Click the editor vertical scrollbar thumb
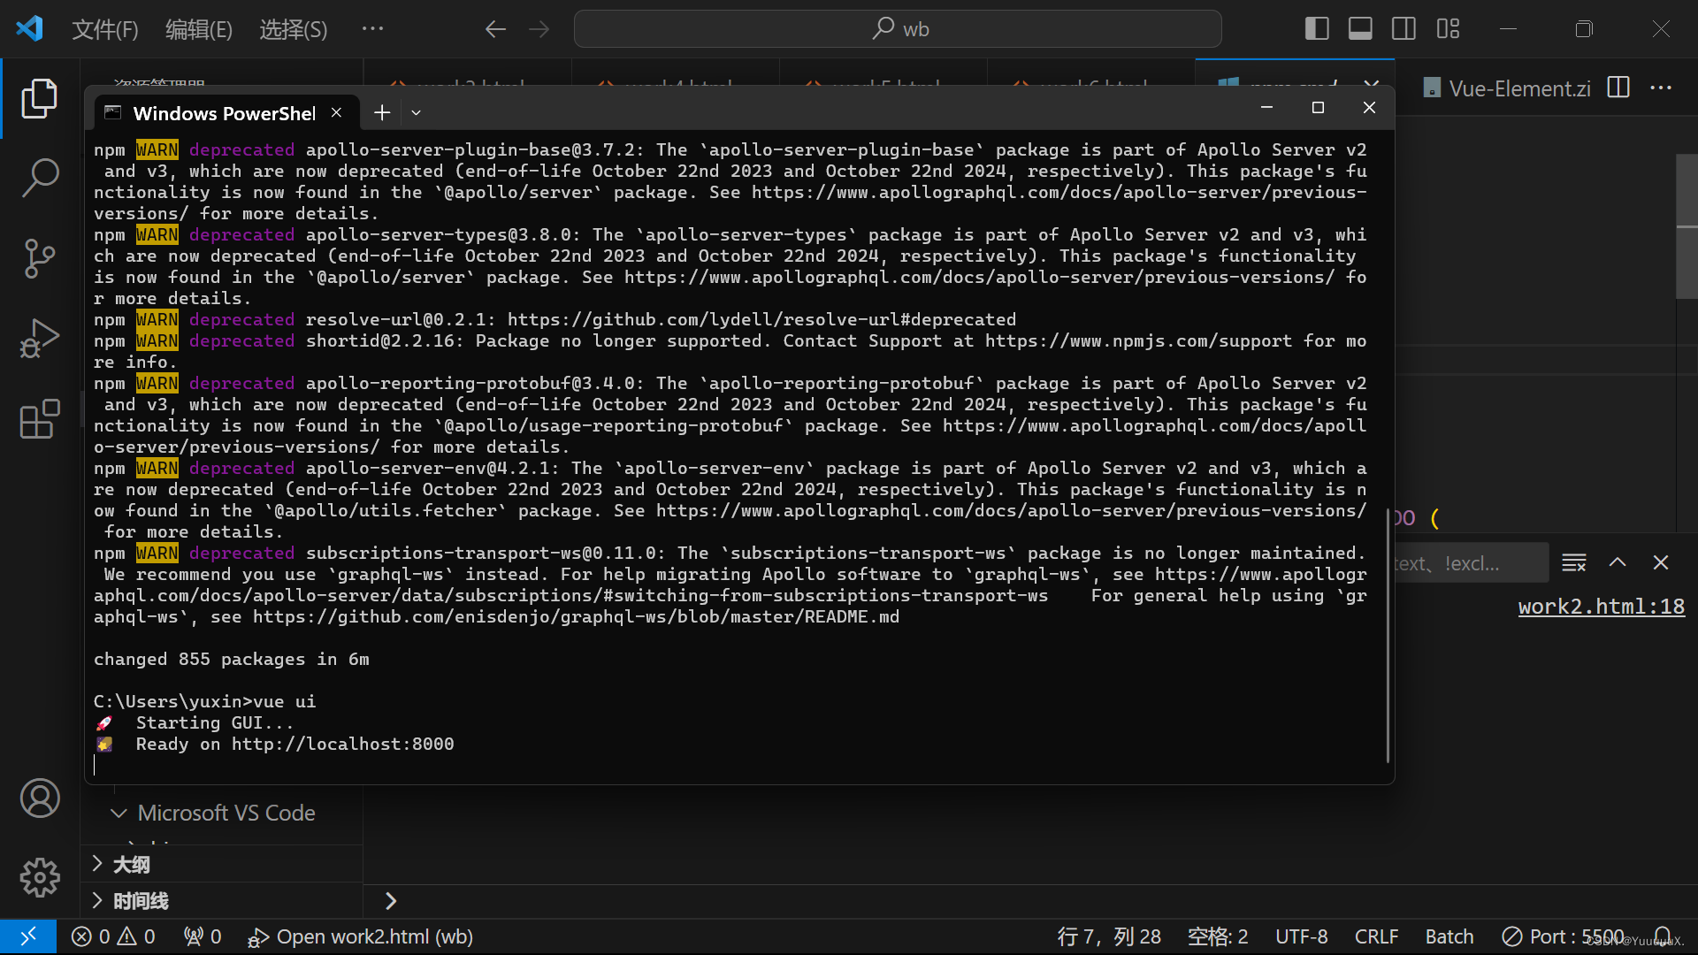This screenshot has width=1698, height=955. (1687, 225)
